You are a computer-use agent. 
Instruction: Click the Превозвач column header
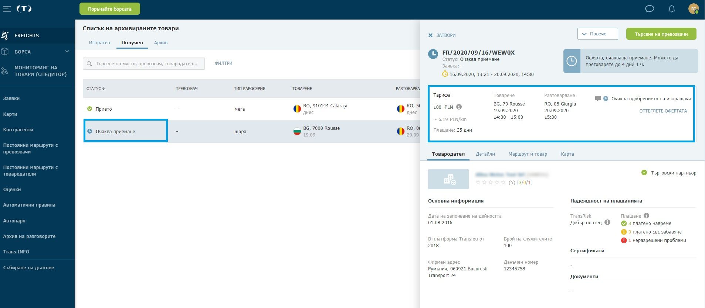pos(186,89)
